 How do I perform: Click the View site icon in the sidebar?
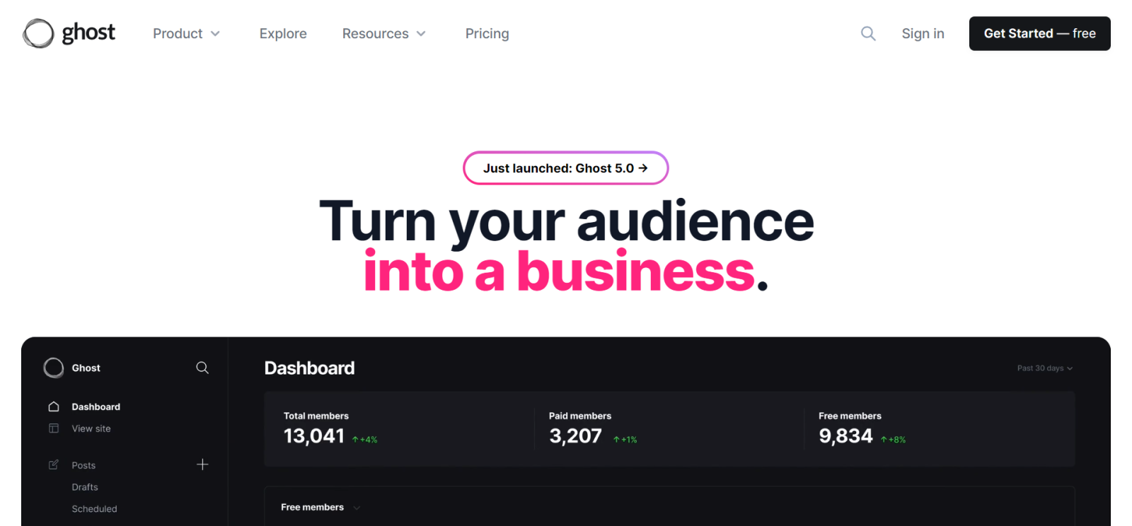[53, 428]
